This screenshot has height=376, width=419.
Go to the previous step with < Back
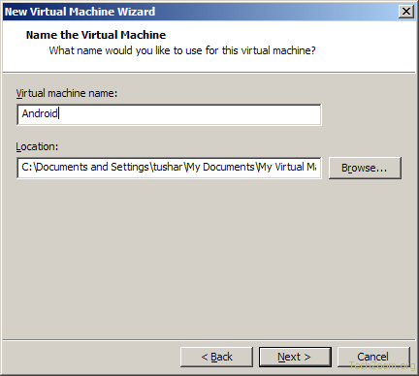(x=216, y=357)
